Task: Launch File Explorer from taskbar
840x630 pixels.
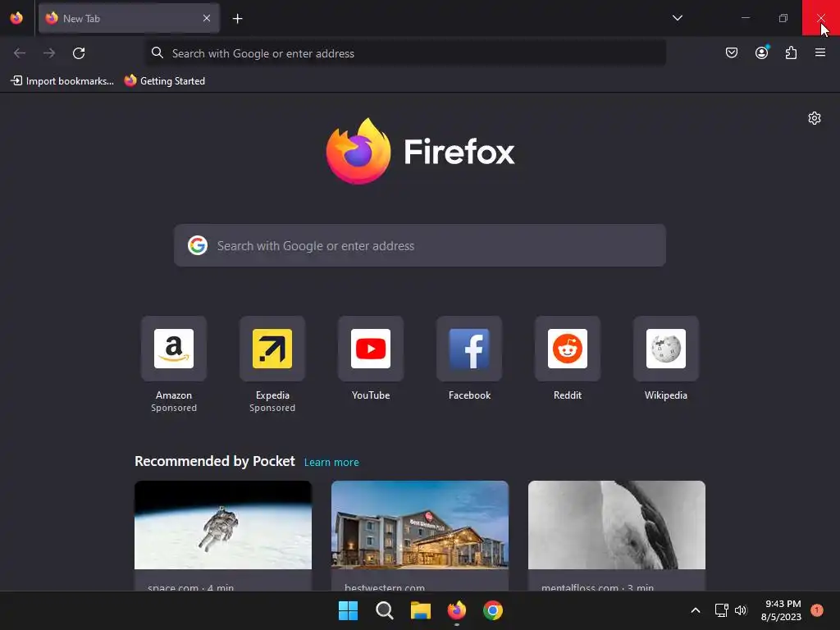Action: [421, 610]
